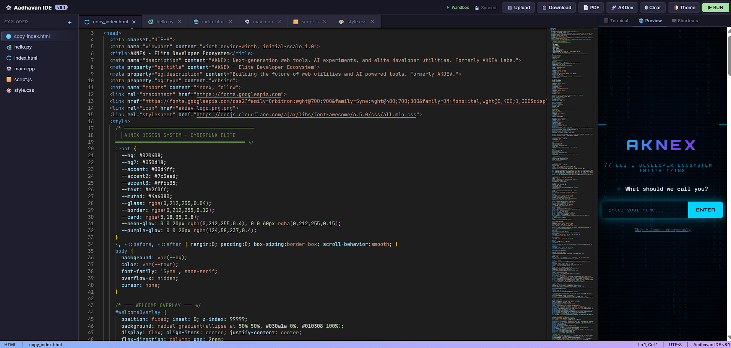Close the hello.py tab

point(180,22)
